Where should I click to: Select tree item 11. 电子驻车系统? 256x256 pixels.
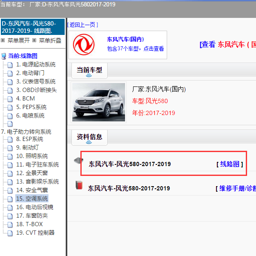37,165
